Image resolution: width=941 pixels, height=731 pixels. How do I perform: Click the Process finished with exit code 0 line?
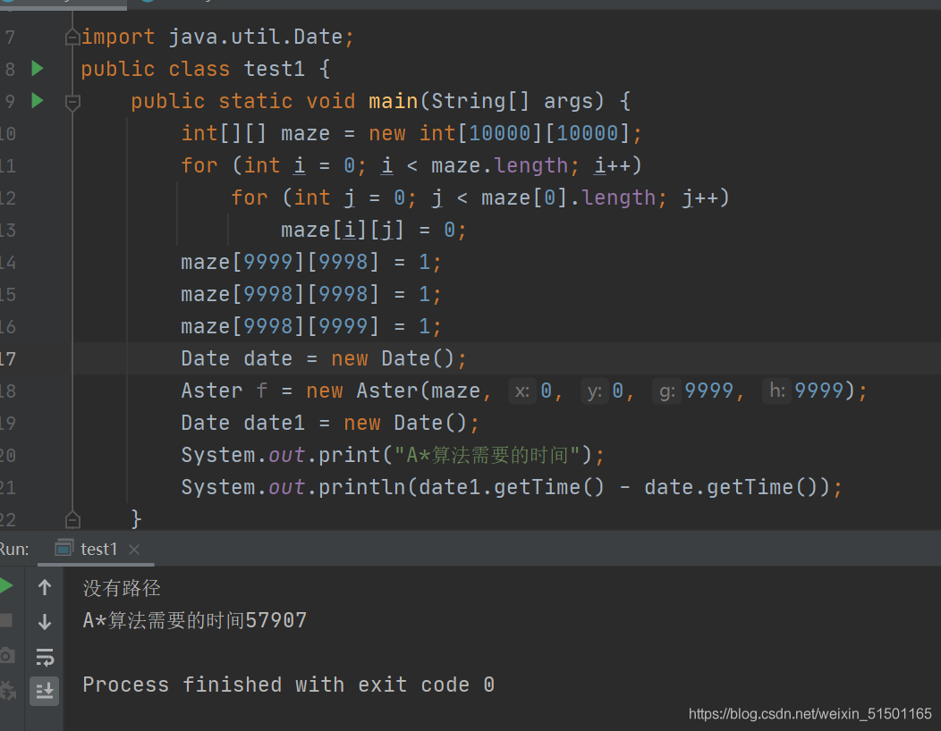289,685
